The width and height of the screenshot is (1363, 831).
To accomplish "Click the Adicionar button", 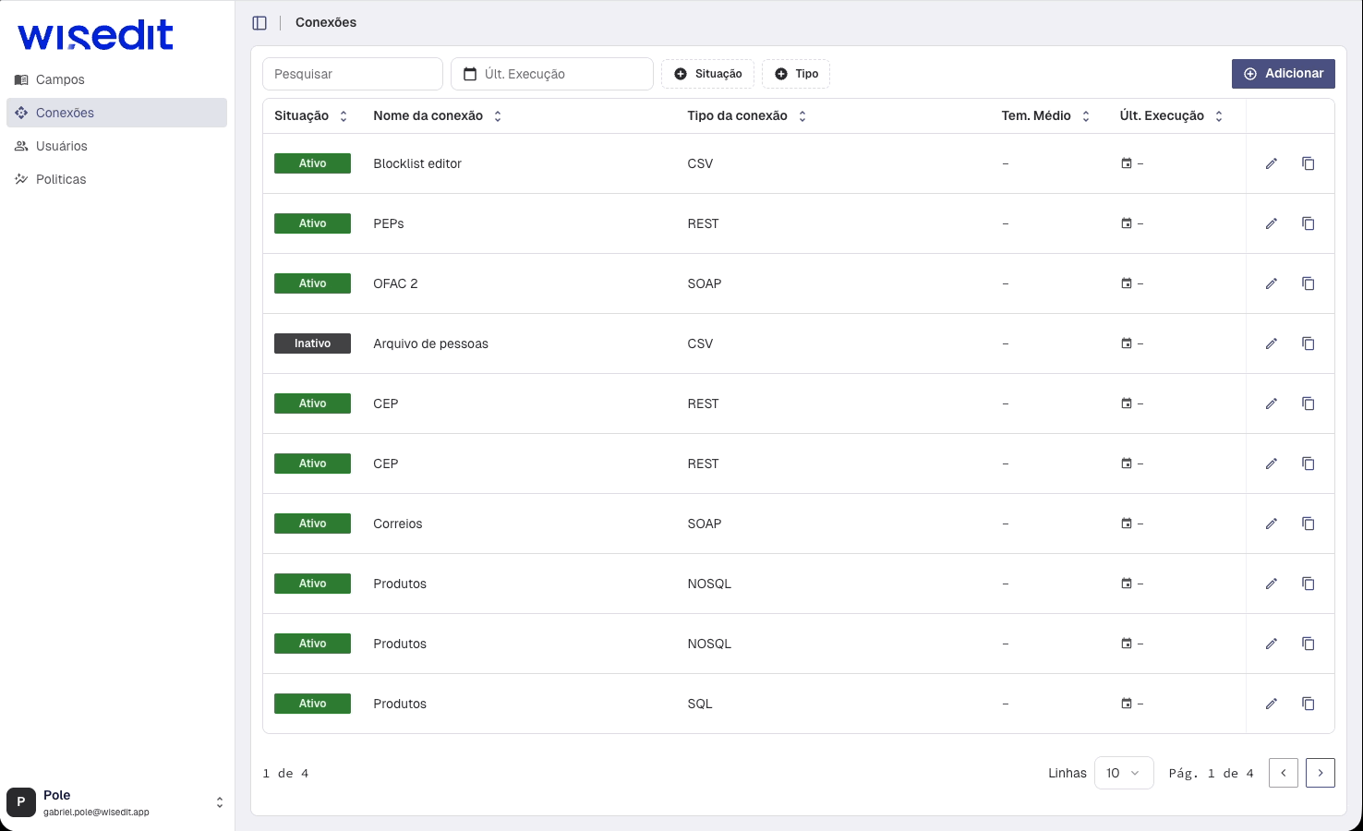I will point(1283,74).
